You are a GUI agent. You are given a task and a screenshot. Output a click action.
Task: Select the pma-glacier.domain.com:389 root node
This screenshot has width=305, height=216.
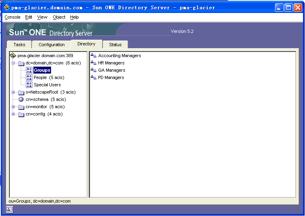(x=45, y=56)
